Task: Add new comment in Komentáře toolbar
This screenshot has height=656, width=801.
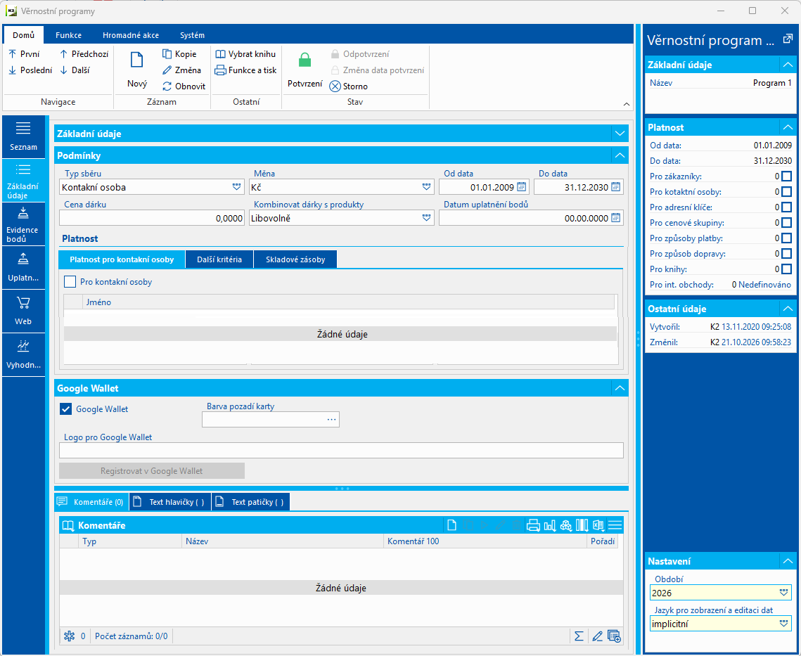Action: pyautogui.click(x=451, y=525)
